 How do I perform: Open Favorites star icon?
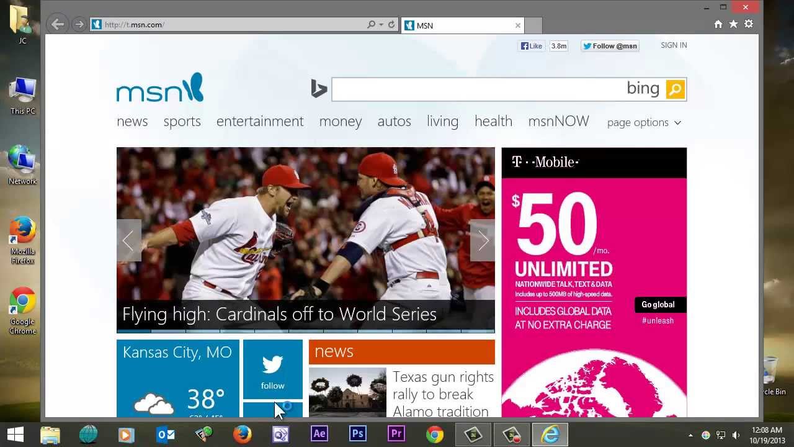(x=733, y=24)
